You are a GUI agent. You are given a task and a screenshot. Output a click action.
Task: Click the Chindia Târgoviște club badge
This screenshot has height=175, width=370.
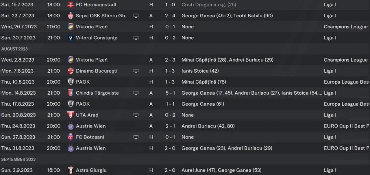(70, 93)
